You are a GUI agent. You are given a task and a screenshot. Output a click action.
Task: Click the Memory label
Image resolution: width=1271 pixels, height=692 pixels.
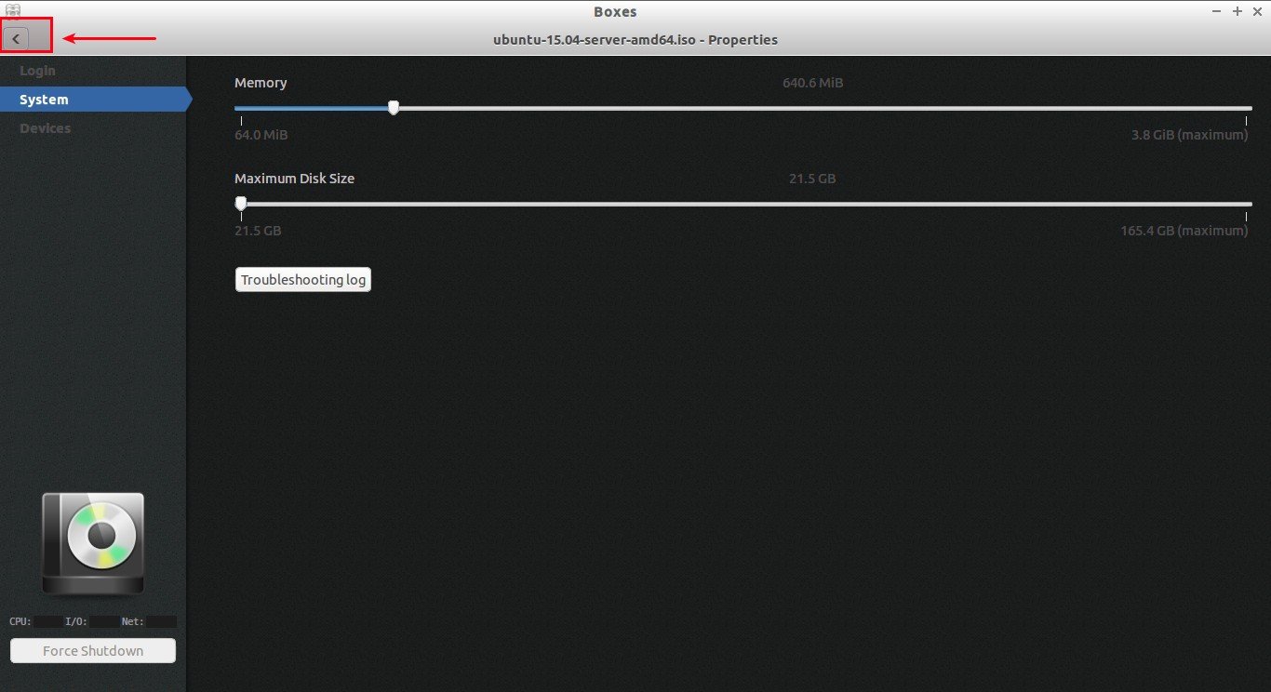(261, 83)
